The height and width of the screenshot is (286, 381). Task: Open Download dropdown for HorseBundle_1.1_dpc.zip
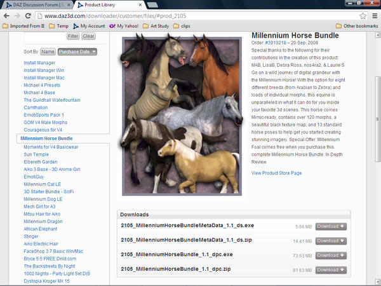pos(331,270)
